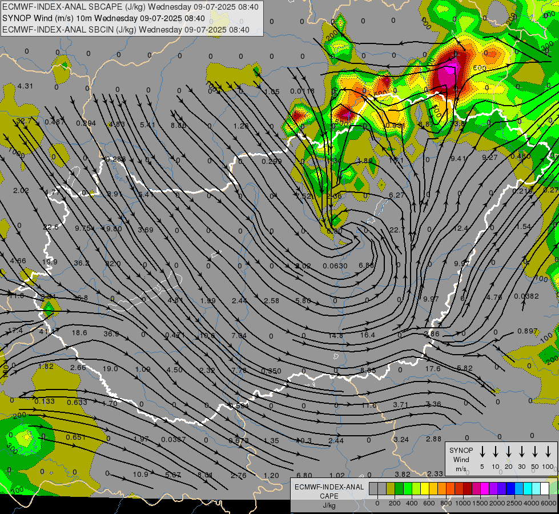Click the map value '9.41'

(x=458, y=158)
